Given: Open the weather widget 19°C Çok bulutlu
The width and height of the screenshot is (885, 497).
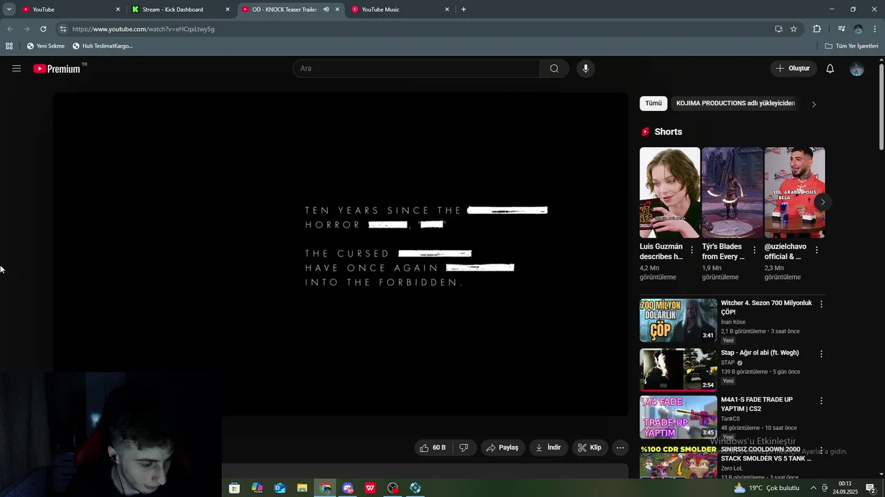Looking at the screenshot, I should coord(767,488).
